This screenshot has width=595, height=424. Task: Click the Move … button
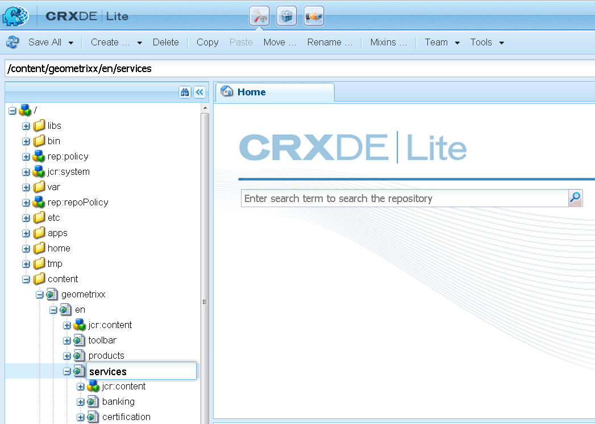click(280, 42)
